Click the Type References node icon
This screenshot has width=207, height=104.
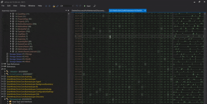click(x=5, y=64)
